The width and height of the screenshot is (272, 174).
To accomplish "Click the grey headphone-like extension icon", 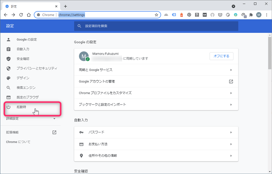I will tap(212, 15).
